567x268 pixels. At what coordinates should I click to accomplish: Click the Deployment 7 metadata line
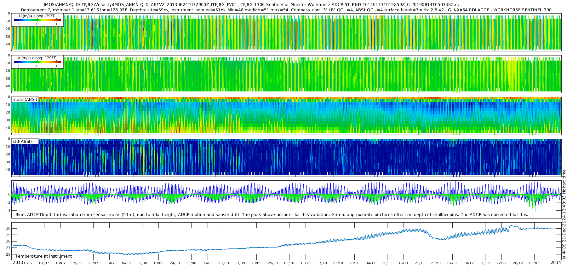286,10
